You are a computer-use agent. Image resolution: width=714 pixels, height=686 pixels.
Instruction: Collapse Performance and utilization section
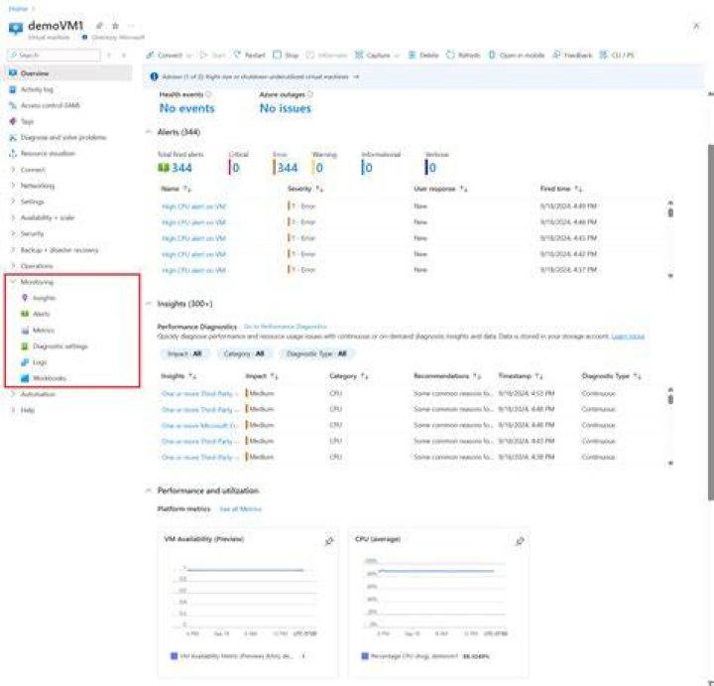pos(148,490)
